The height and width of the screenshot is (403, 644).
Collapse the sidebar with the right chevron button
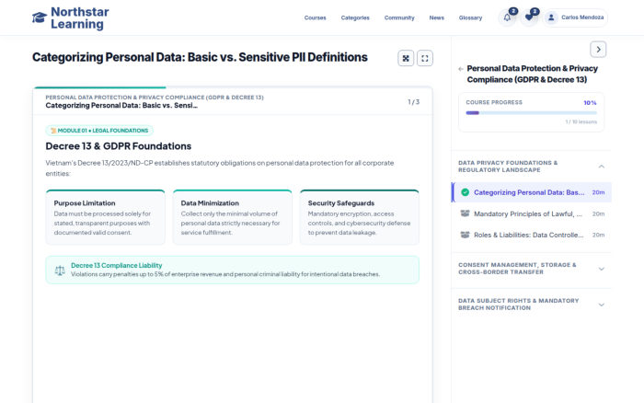point(598,50)
